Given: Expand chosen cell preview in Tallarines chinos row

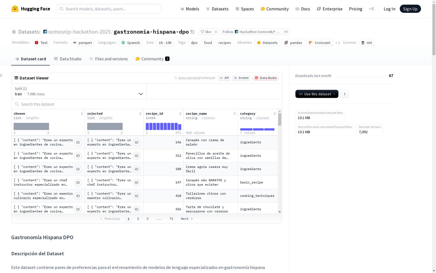Looking at the screenshot, I should (x=78, y=196).
